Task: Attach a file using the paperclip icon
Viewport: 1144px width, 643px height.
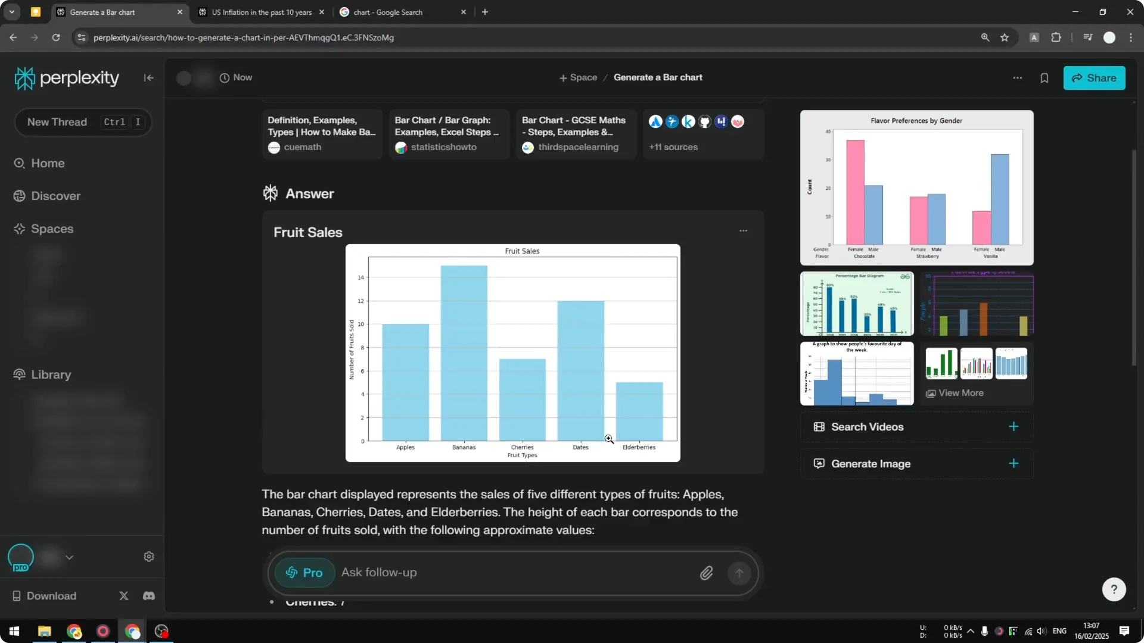Action: 707,572
